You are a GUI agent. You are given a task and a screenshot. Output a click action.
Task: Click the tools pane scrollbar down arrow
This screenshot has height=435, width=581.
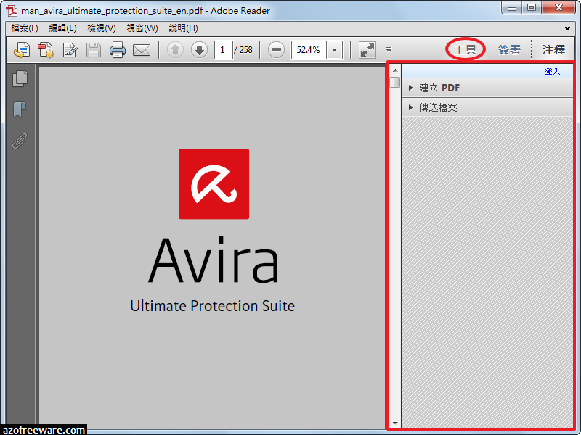(395, 423)
